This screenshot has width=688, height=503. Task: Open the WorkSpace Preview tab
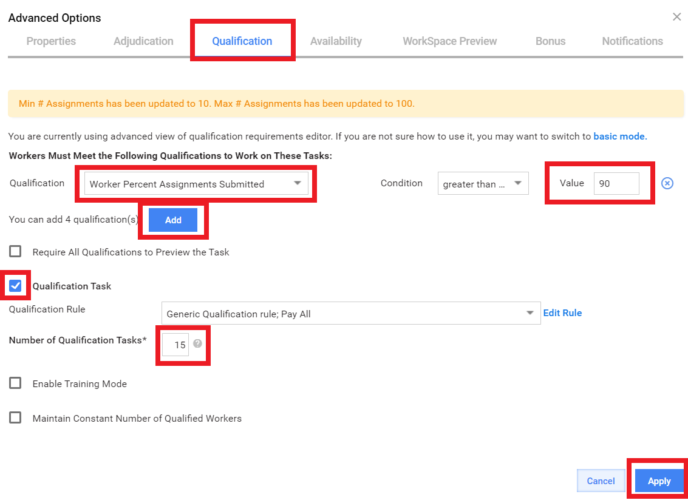click(x=450, y=41)
